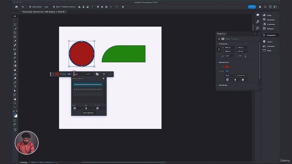The image size is (292, 164).
Task: Open stroke width dropdown in contextual bar
Action: (83, 74)
